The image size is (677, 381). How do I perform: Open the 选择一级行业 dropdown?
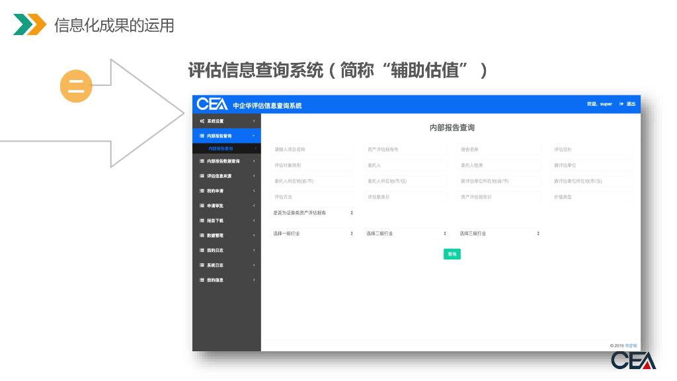pos(313,233)
